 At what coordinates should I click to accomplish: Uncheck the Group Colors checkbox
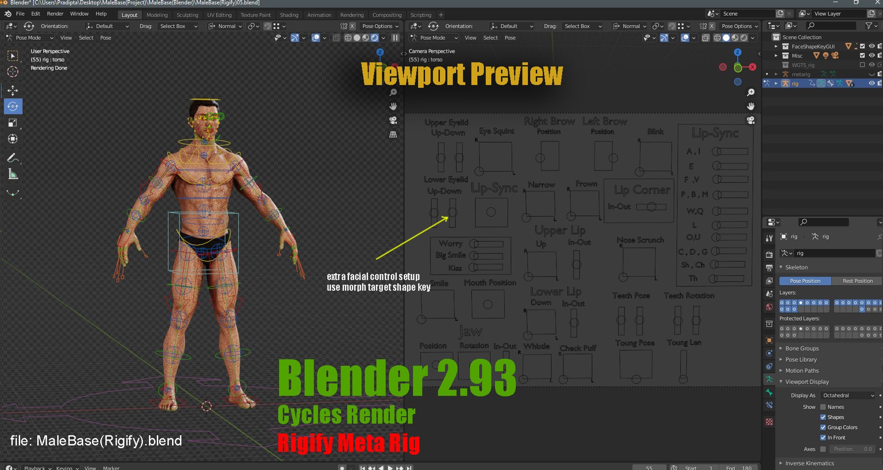tap(823, 427)
